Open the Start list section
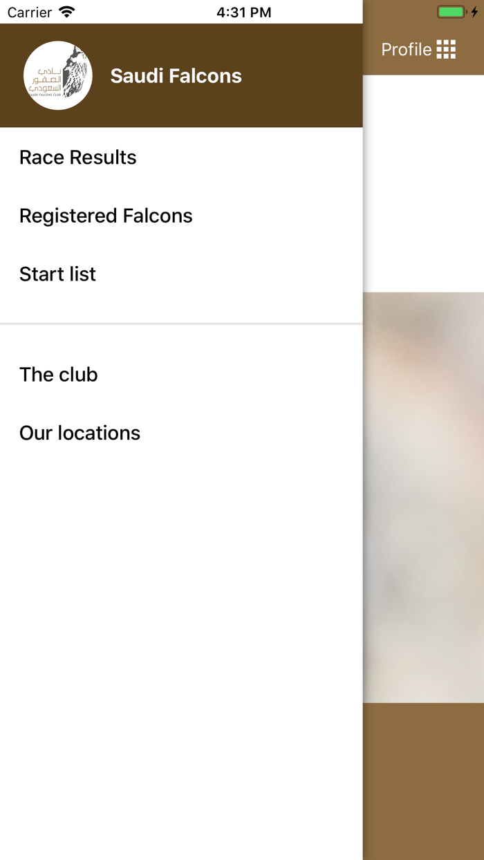Image resolution: width=484 pixels, height=860 pixels. pyautogui.click(x=57, y=274)
